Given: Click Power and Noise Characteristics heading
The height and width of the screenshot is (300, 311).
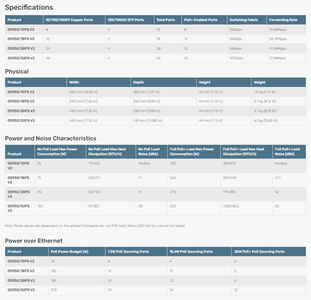Looking at the screenshot, I should [51, 138].
